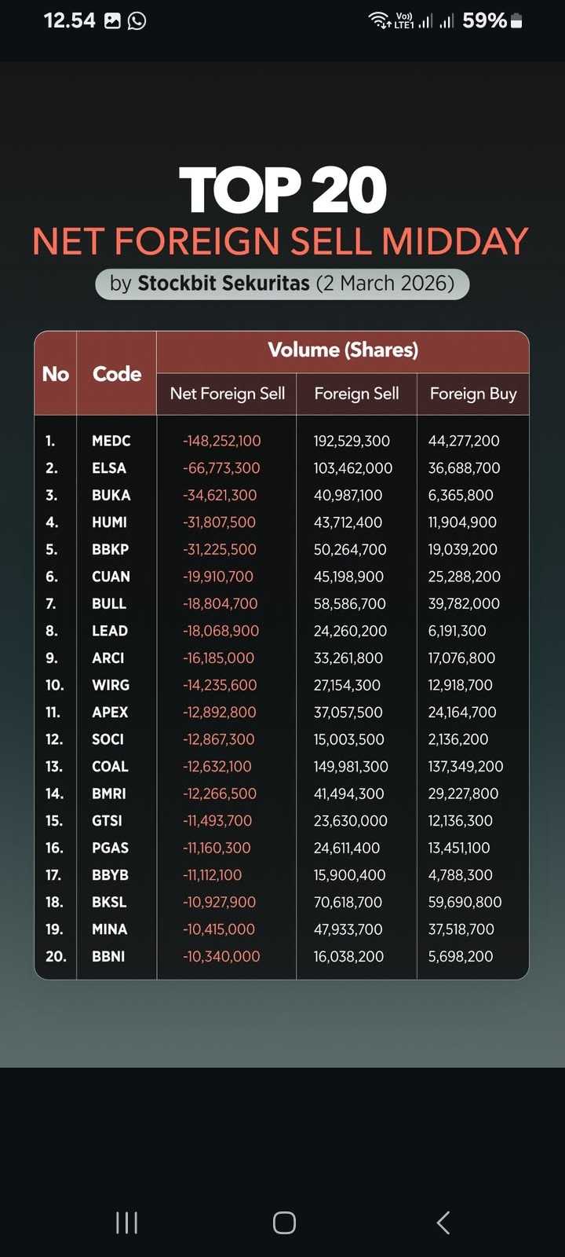This screenshot has height=1257, width=565.
Task: Tap COAL foreign buy value 137,349,200
Action: coord(465,766)
